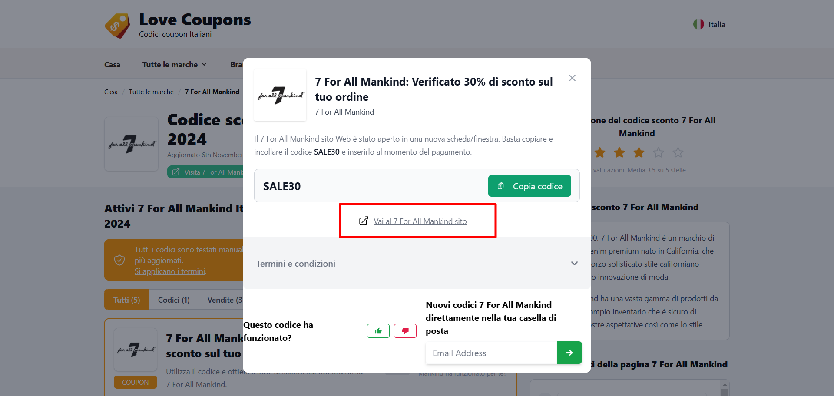Rate with the fifth star
Viewport: 834px width, 396px height.
pyautogui.click(x=678, y=152)
